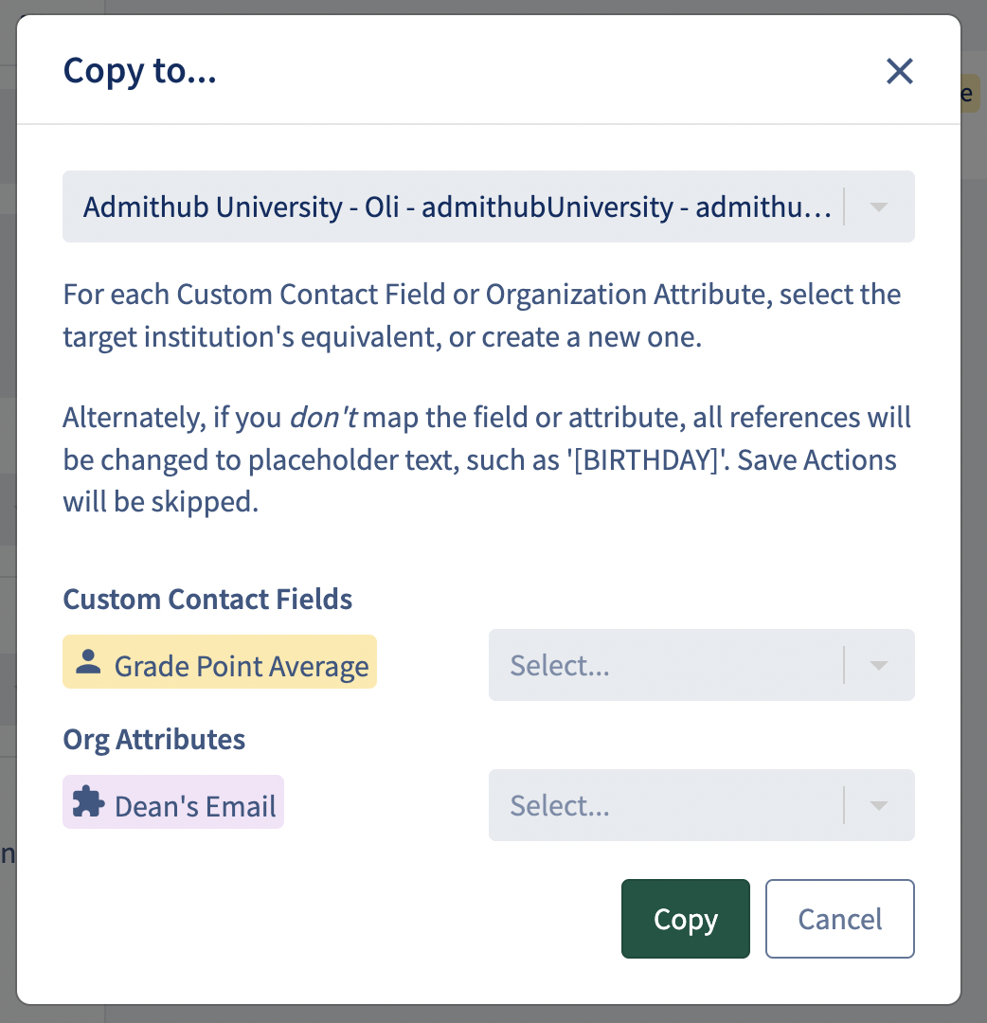Click arrow of Dean's Email selector
Image resolution: width=987 pixels, height=1023 pixels.
879,806
